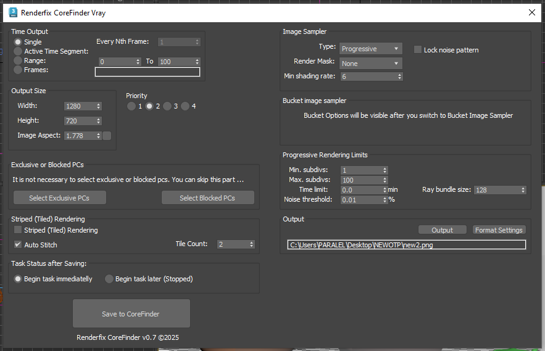
Task: Click the Width value field 1280
Action: click(x=80, y=106)
